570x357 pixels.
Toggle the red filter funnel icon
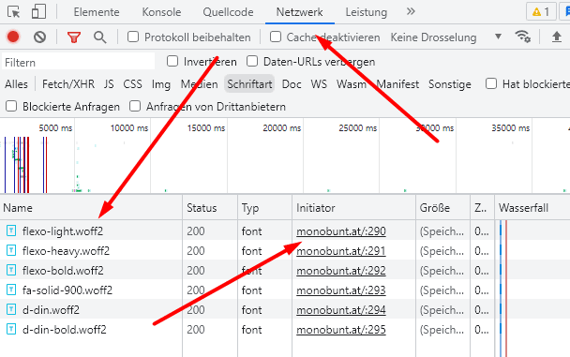[x=74, y=37]
